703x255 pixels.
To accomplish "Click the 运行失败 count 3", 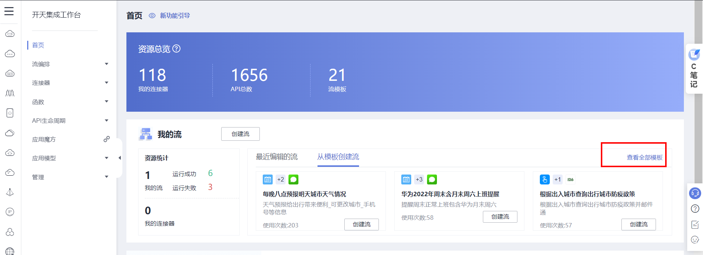I will [x=210, y=187].
